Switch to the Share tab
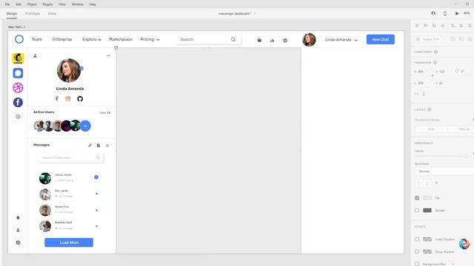 pyautogui.click(x=52, y=13)
